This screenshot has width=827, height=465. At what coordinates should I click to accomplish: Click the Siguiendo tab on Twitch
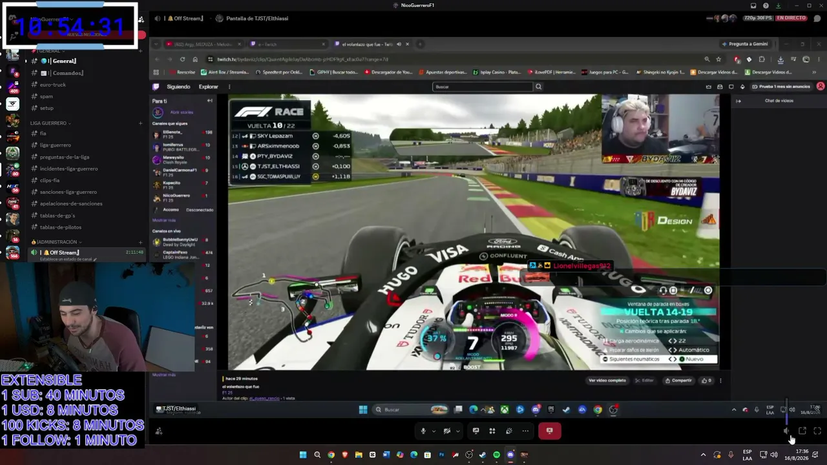(x=178, y=87)
